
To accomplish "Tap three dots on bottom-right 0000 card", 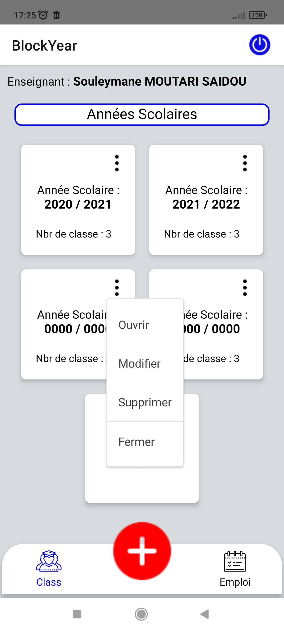I will [245, 288].
